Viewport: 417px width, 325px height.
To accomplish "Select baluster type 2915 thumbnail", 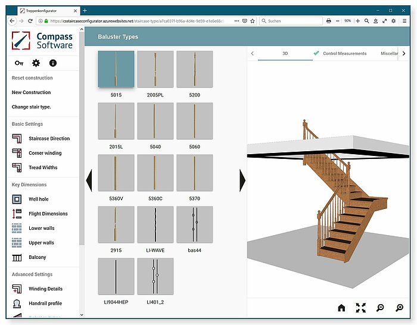I will tap(116, 224).
